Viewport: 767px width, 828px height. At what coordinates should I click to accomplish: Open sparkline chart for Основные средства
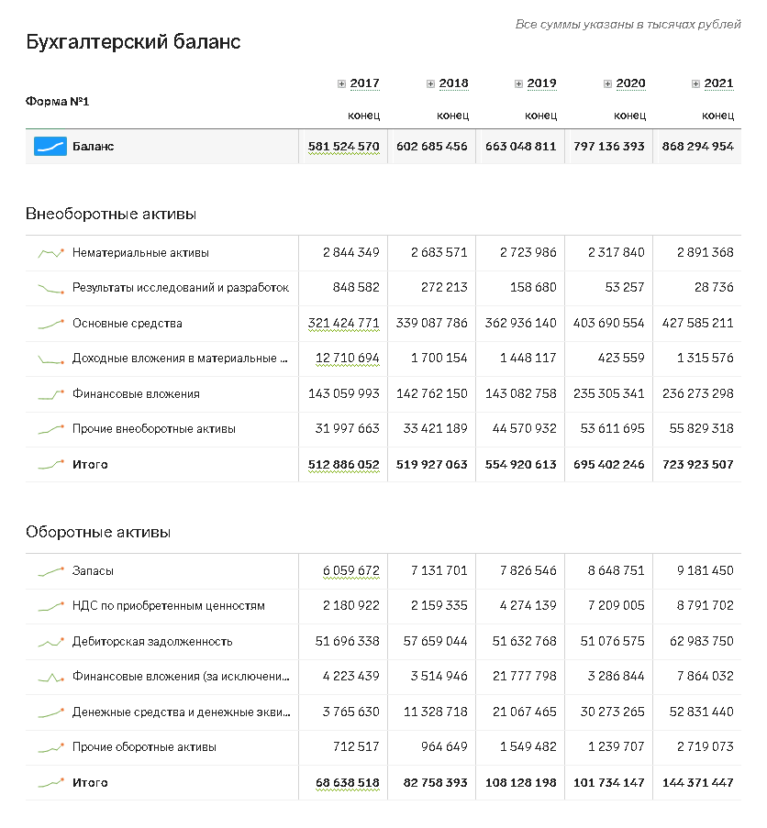coord(50,324)
